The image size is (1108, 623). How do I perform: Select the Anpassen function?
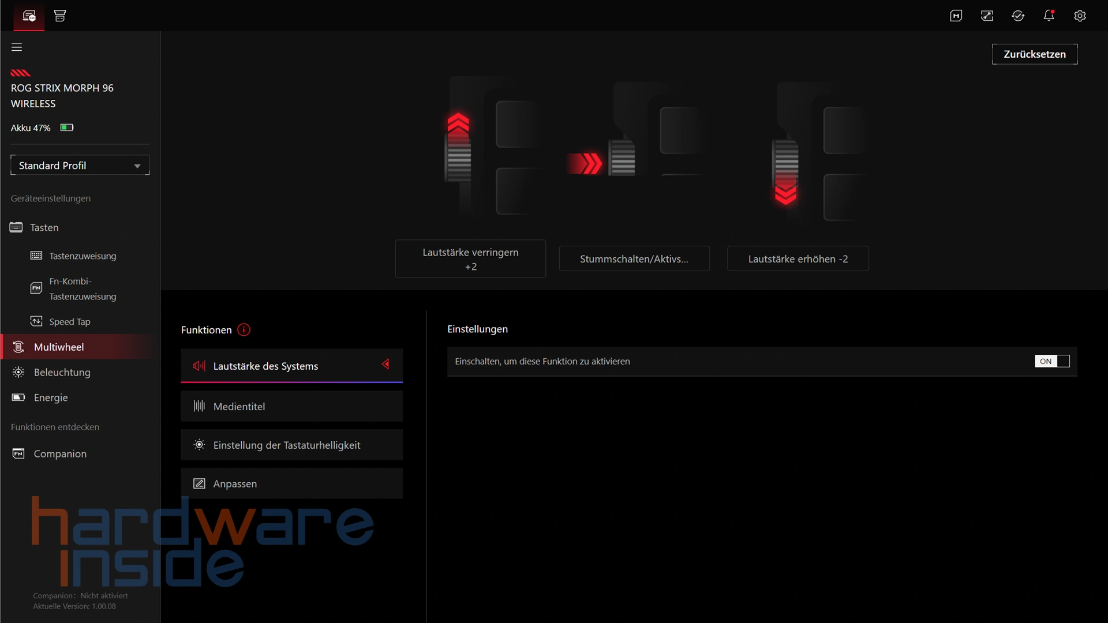click(291, 483)
